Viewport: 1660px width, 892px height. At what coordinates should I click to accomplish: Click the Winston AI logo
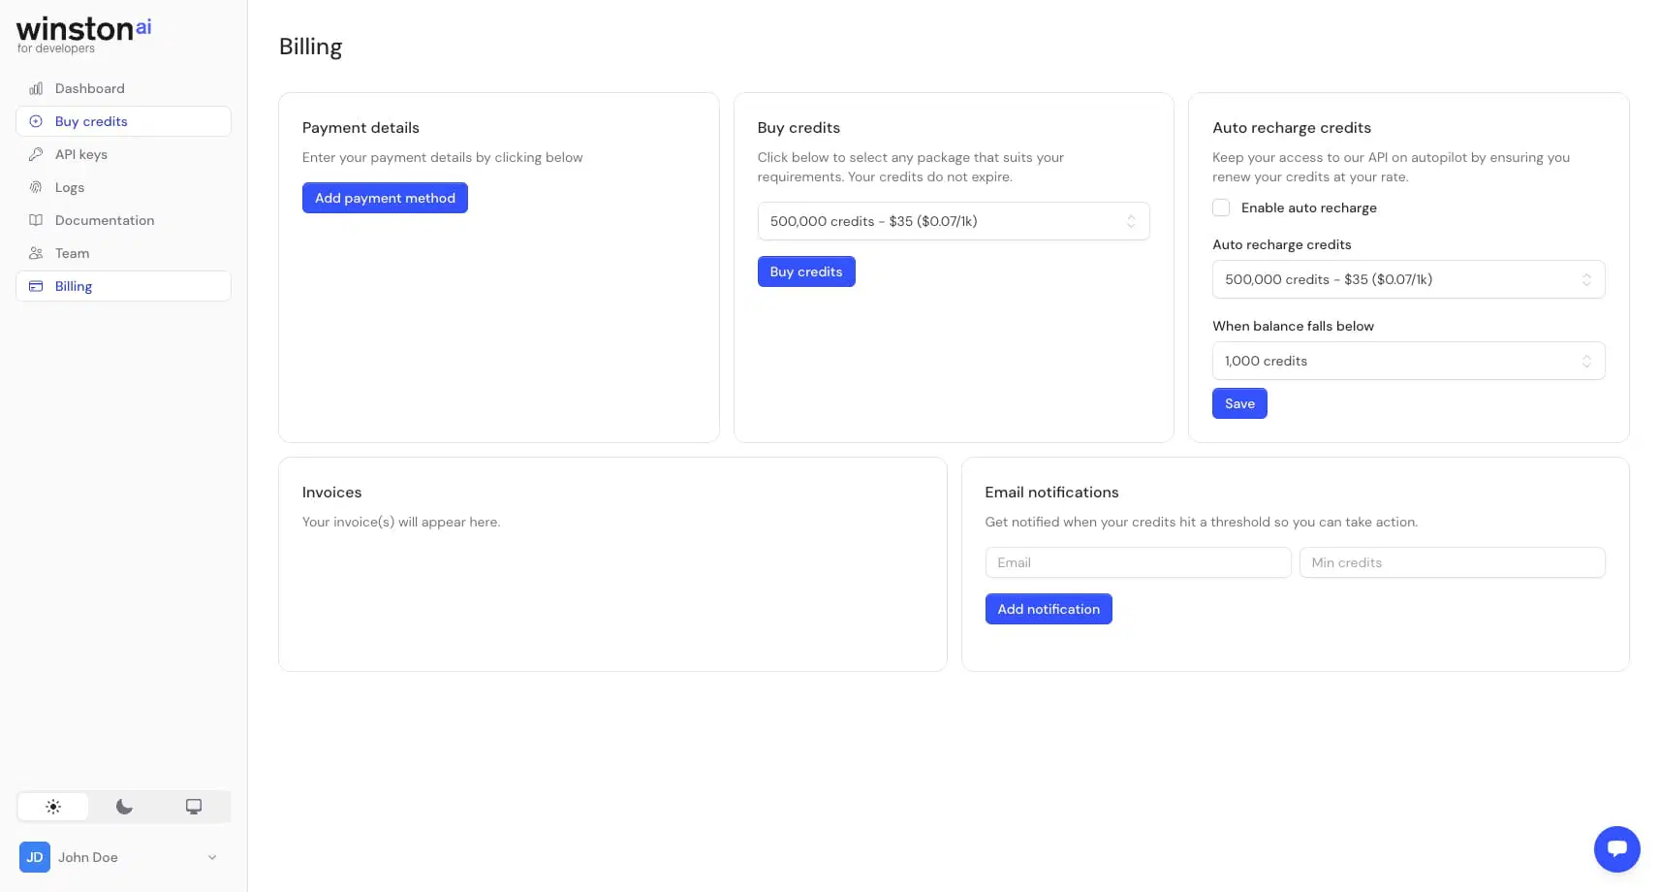[84, 34]
